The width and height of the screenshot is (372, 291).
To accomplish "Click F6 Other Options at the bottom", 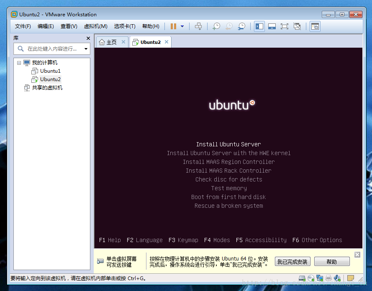I will (x=317, y=240).
